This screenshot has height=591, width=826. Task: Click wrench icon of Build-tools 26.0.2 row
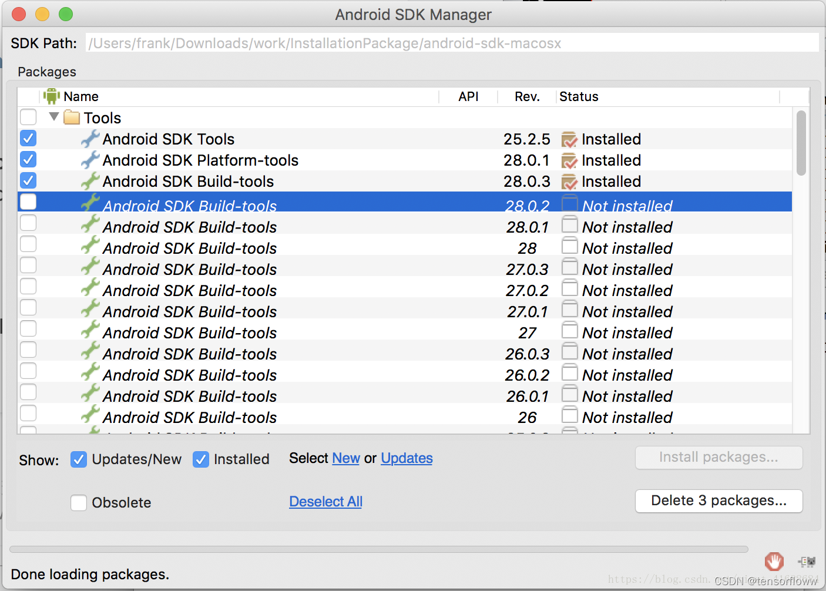pos(90,371)
